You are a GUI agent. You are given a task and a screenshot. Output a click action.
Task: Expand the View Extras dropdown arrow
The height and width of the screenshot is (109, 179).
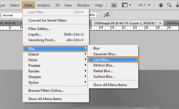click(130, 5)
